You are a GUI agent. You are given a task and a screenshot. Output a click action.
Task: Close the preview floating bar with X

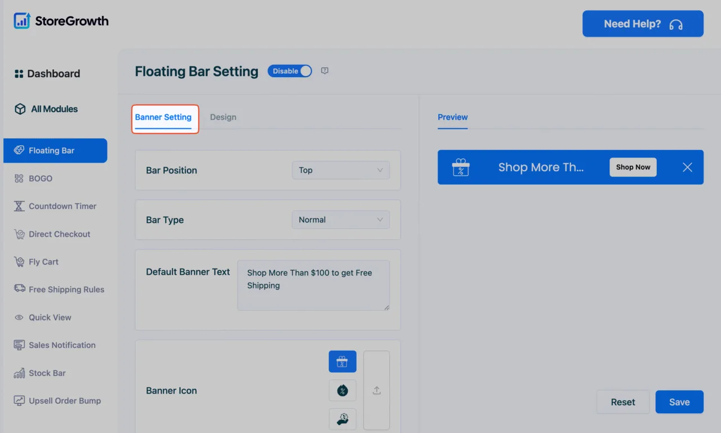click(x=687, y=167)
